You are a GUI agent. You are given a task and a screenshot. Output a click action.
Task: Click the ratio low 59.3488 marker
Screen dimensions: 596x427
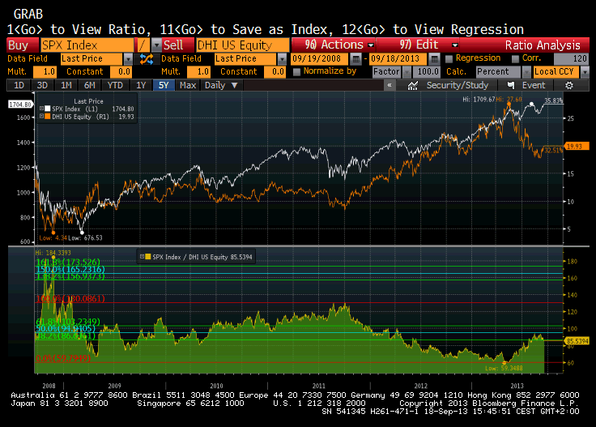point(504,363)
